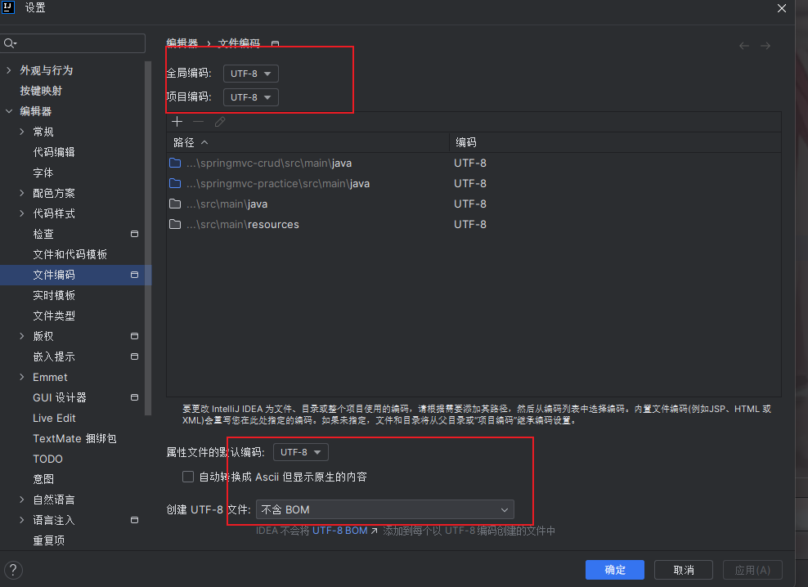Open help via the question mark icon
808x587 pixels.
point(13,570)
